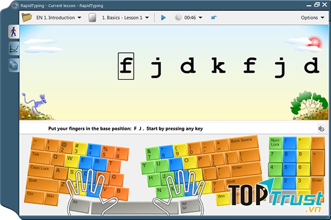
Task: Click the Caps Lock key on virtual keyboard
Action: coord(41,170)
